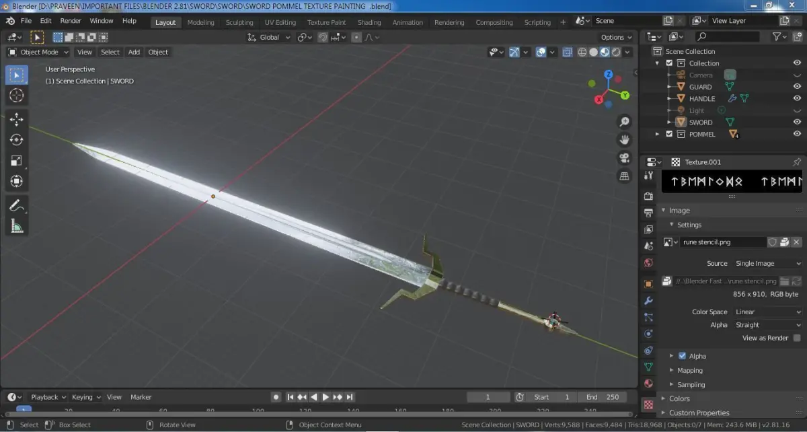Image resolution: width=807 pixels, height=432 pixels.
Task: Switch perspective/orthographic grid icon
Action: [x=625, y=176]
